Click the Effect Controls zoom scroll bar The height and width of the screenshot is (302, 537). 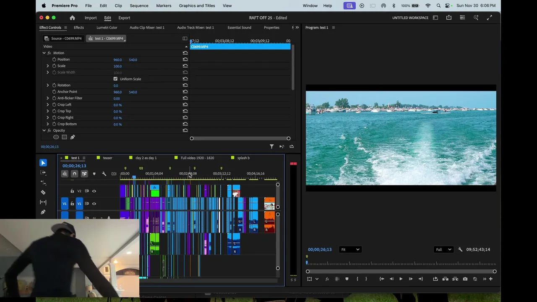pos(240,138)
